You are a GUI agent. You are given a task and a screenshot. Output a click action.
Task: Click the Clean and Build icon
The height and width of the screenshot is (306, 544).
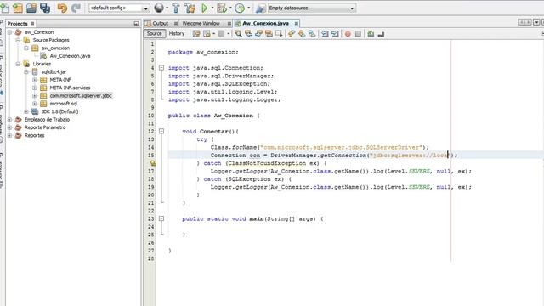[190, 8]
